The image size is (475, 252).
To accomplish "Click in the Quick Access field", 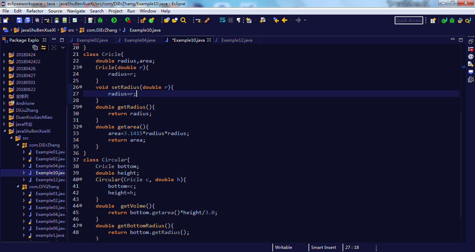I will tap(409, 20).
